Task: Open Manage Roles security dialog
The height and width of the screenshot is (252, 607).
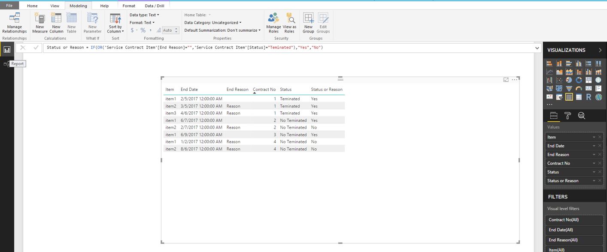Action: tap(273, 23)
